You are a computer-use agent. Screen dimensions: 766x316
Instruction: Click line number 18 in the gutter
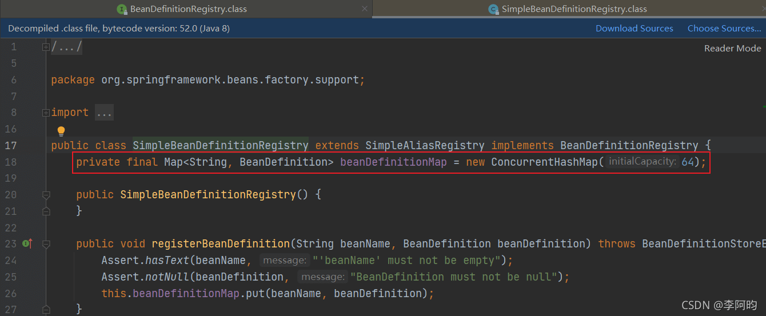(x=10, y=162)
